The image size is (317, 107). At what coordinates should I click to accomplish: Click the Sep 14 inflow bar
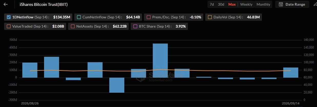(291, 73)
